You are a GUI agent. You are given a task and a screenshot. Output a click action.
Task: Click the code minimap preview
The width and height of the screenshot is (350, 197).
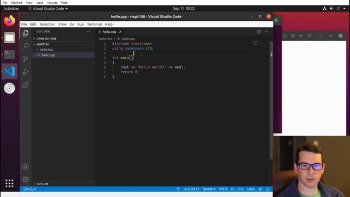[258, 43]
